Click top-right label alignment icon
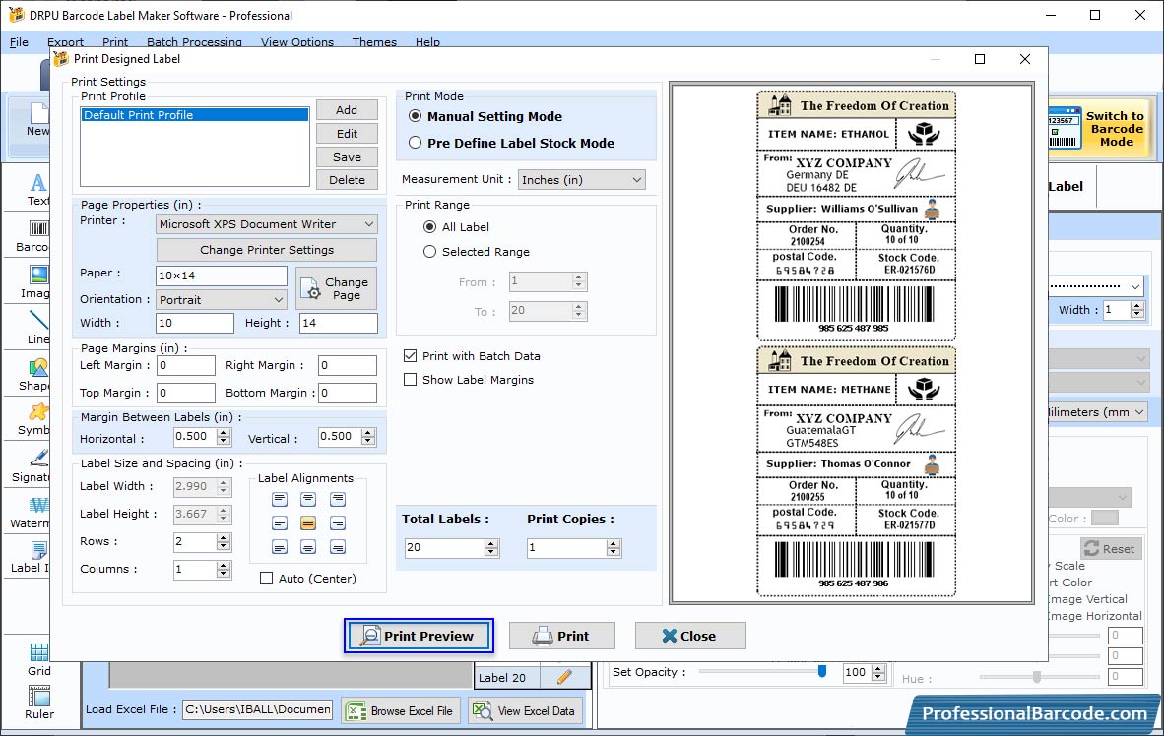Viewport: 1164px width, 736px height. pos(337,499)
